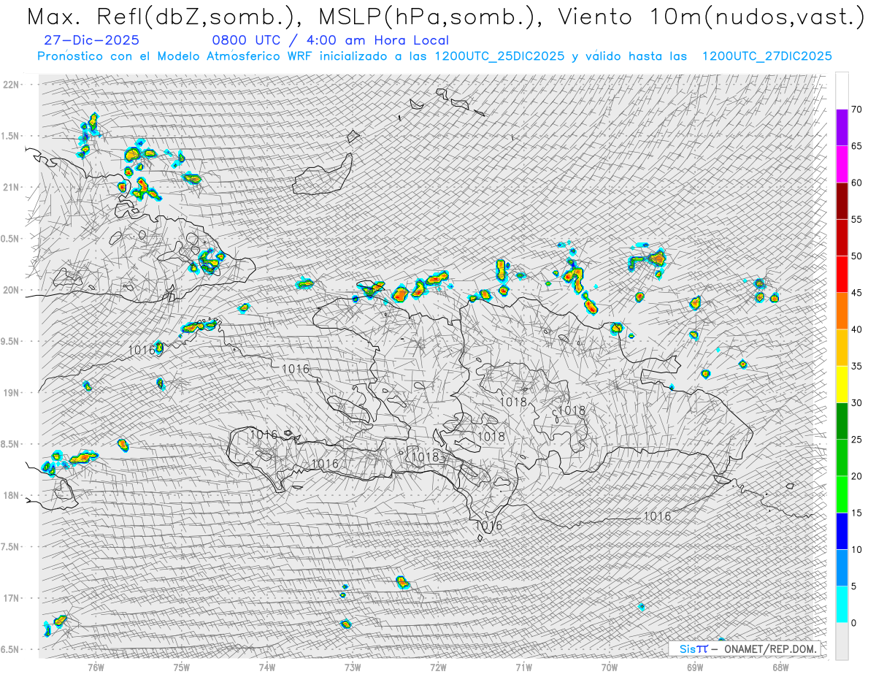Click the '69W' longitude label
The width and height of the screenshot is (876, 677).
click(695, 666)
